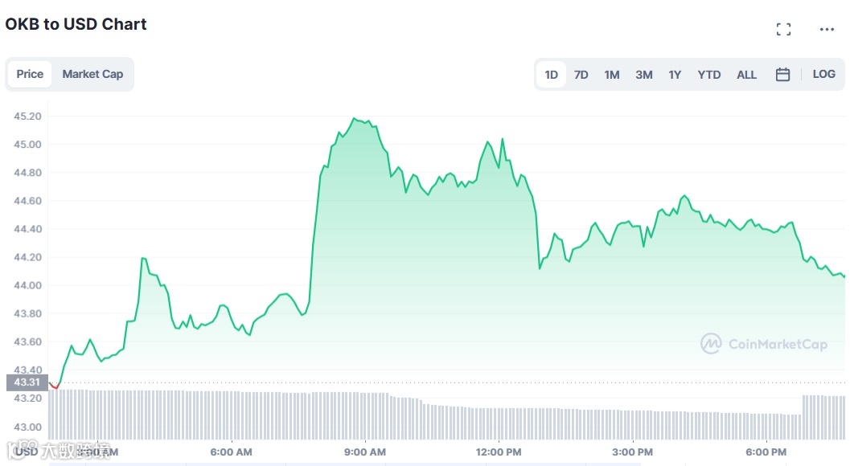Switch to the Price tab
850x466 pixels.
30,74
